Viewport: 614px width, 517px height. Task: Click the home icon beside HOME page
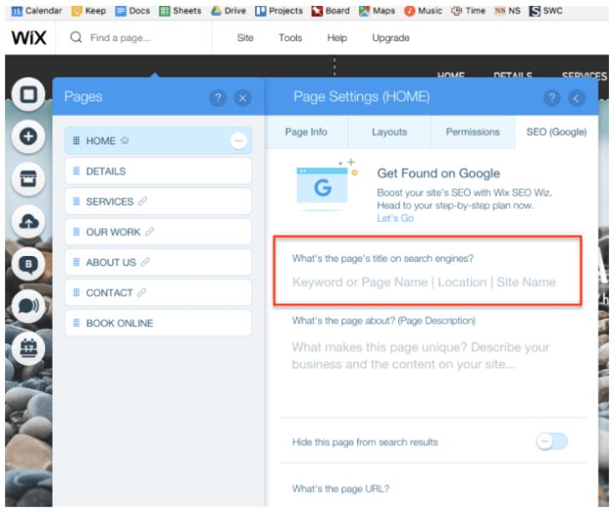click(125, 140)
